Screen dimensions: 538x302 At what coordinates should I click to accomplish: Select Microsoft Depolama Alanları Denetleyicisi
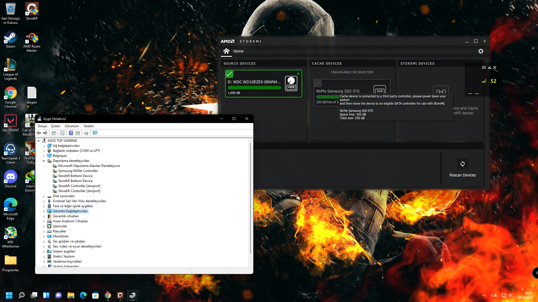point(89,166)
